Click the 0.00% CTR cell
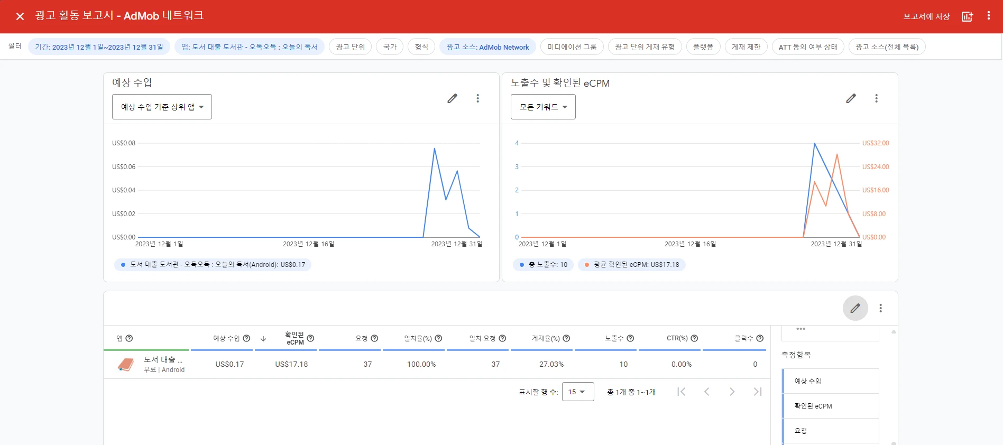1003x445 pixels. pos(682,364)
